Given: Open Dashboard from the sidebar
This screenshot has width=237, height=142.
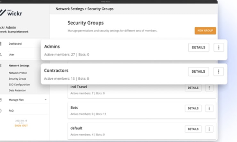Looking at the screenshot, I should click(15, 44).
